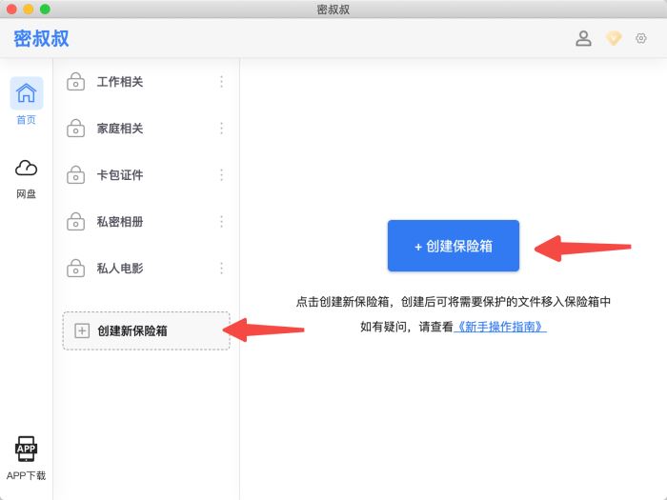
Task: Maximize the window with the green button
Action: tap(45, 9)
